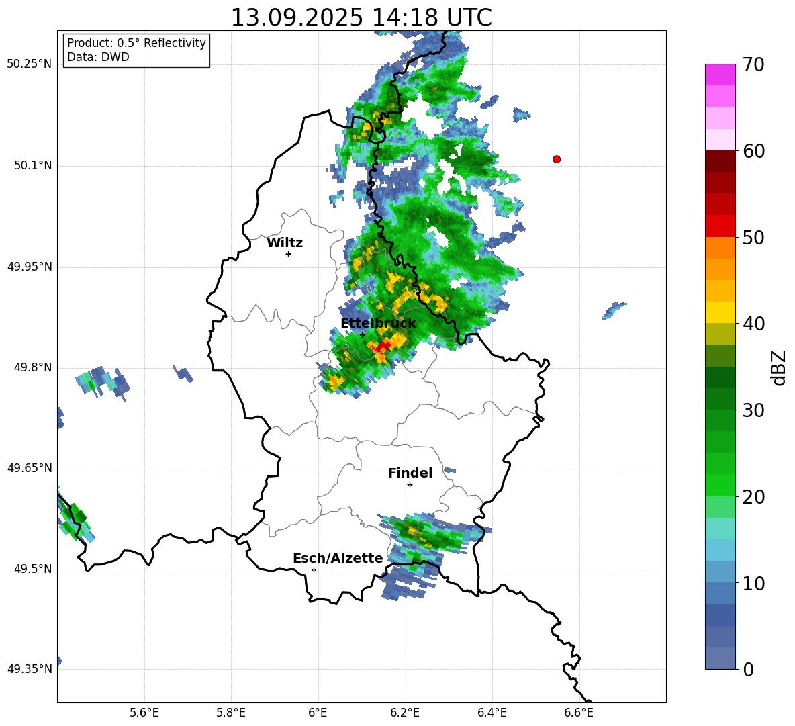Image resolution: width=795 pixels, height=726 pixels.
Task: Click the 'Product: 0.5° Reflectivity' legend line
Action: pos(136,43)
